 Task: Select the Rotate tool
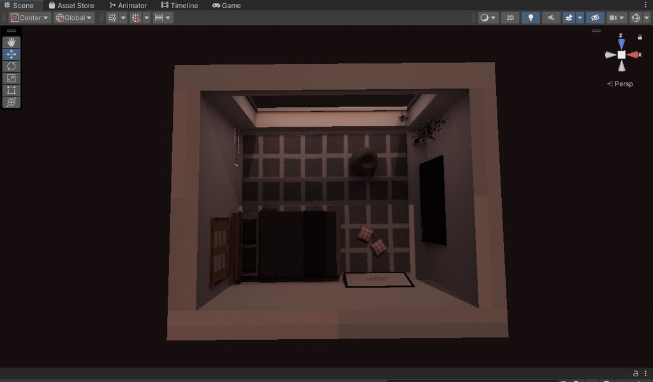pos(11,66)
